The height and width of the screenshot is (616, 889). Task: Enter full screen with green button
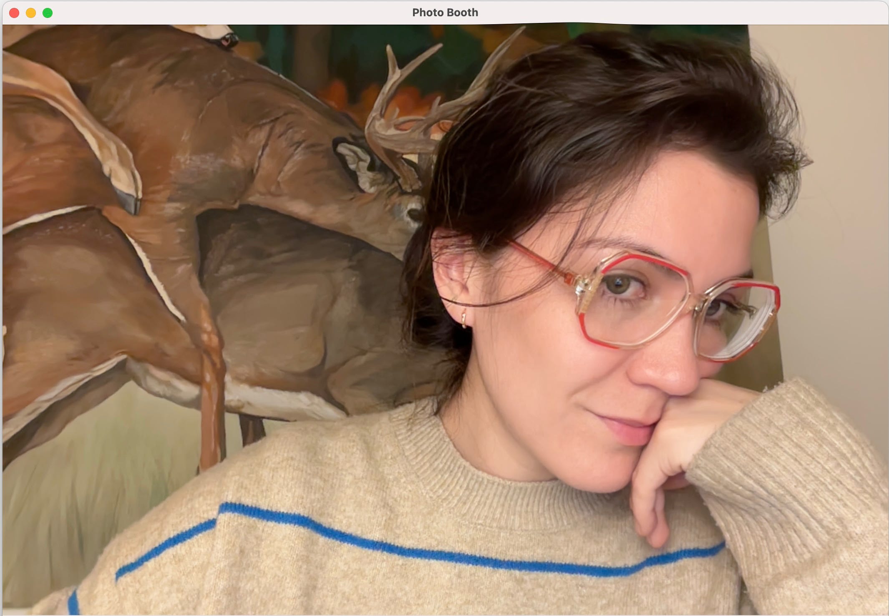point(48,13)
